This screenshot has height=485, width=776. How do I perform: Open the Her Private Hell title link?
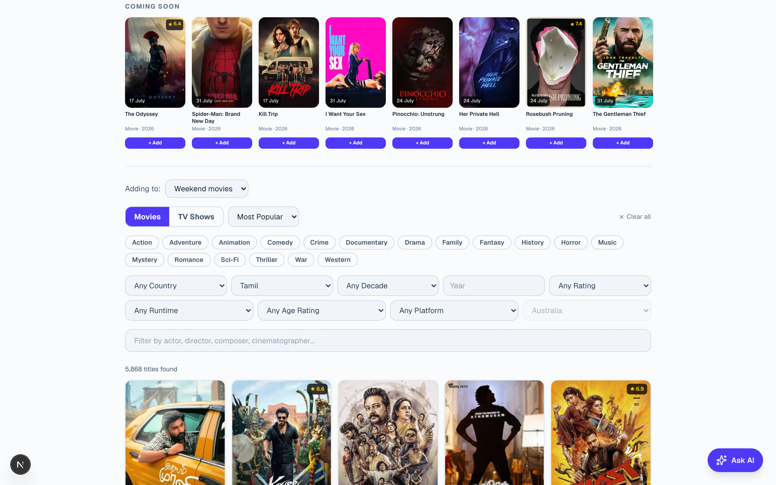pyautogui.click(x=479, y=114)
